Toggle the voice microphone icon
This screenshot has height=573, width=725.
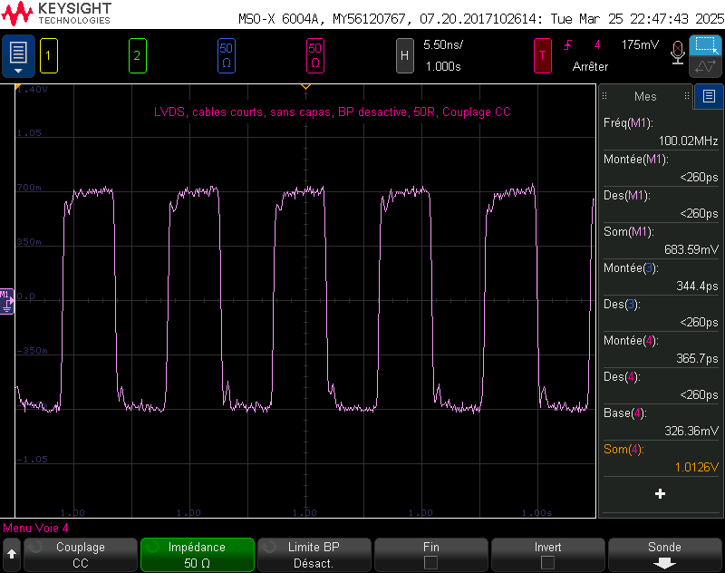click(x=677, y=53)
